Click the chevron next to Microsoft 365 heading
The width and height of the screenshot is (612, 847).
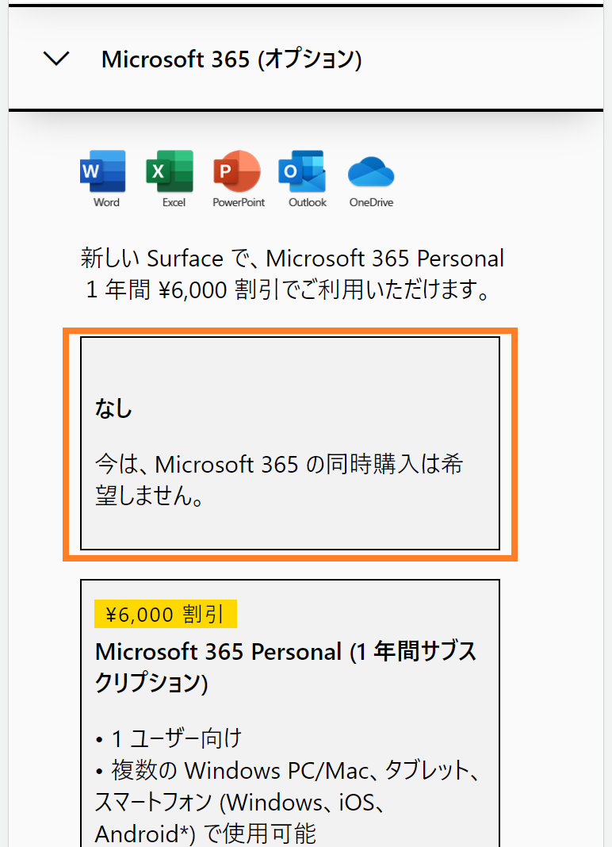[55, 58]
